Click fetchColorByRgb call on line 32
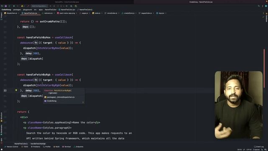 (48, 85)
